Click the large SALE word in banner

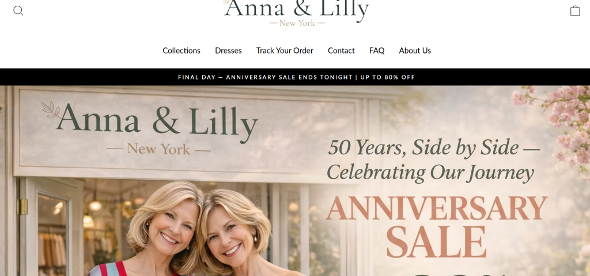(x=437, y=242)
